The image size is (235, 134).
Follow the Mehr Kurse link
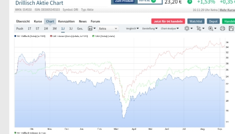coord(227,10)
